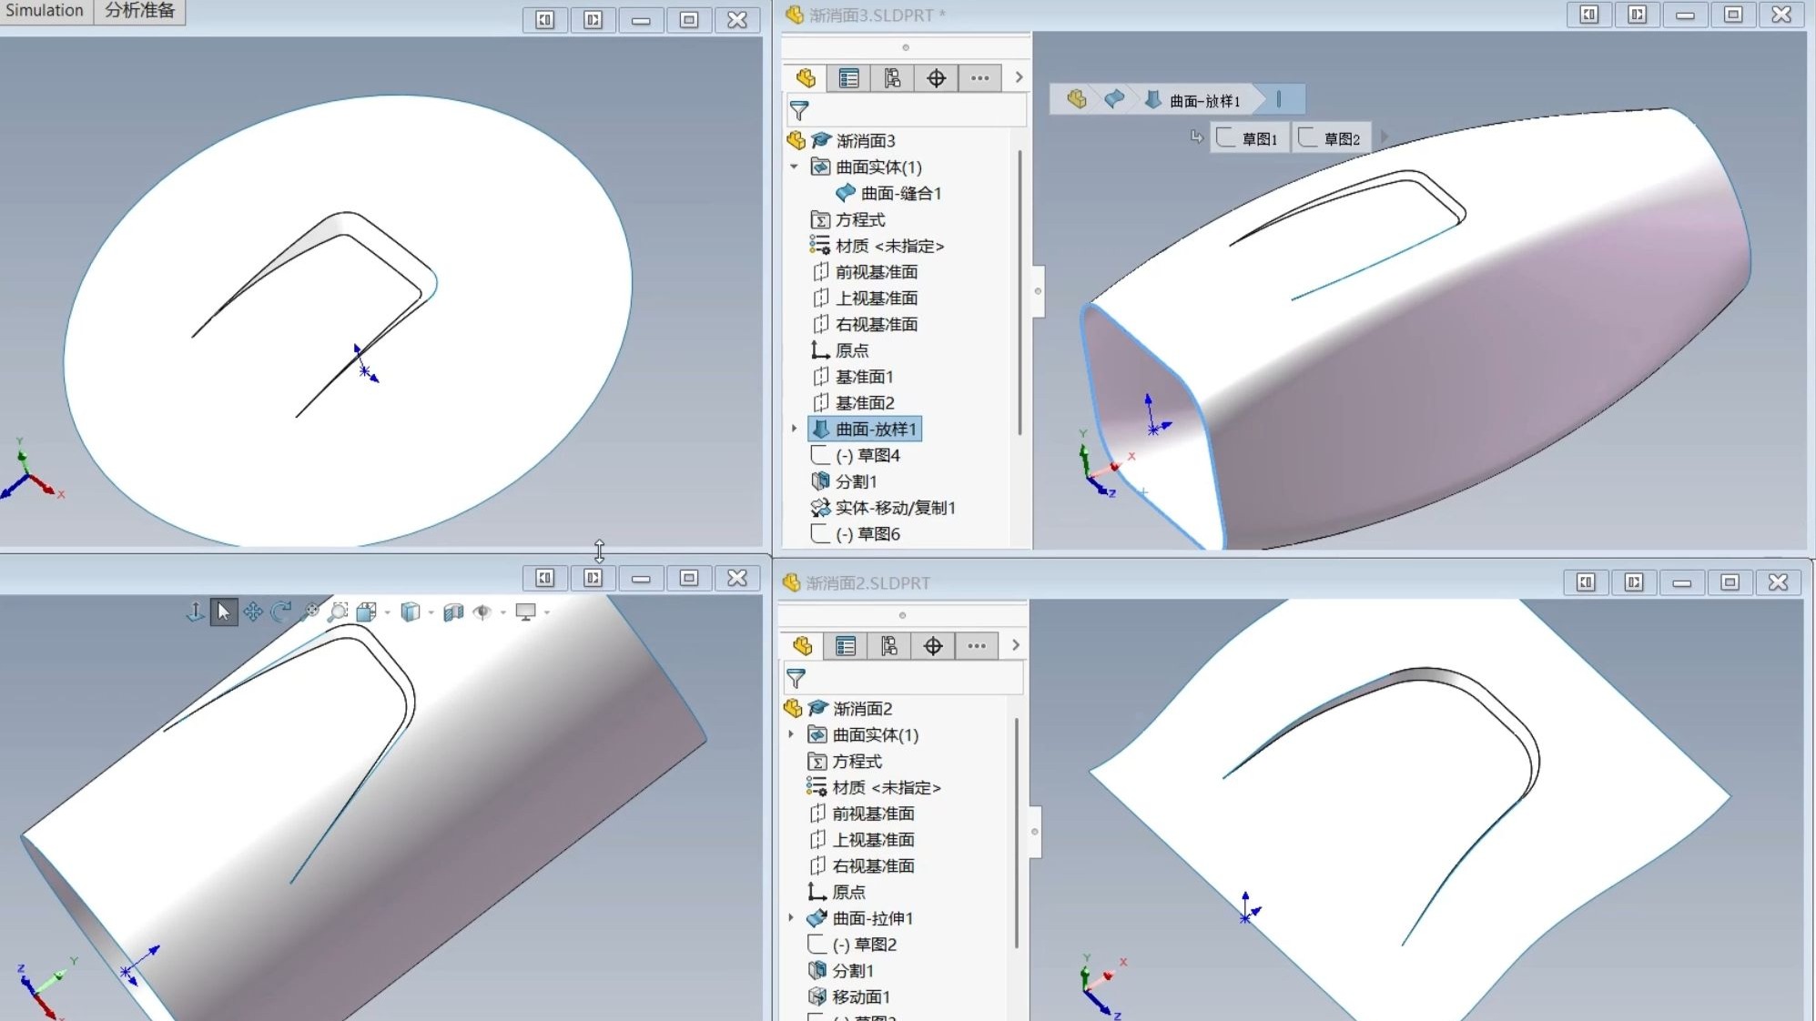This screenshot has height=1021, width=1816.
Task: Open DimXpert crosshair tab in 渐消面3 panel
Action: pyautogui.click(x=936, y=78)
